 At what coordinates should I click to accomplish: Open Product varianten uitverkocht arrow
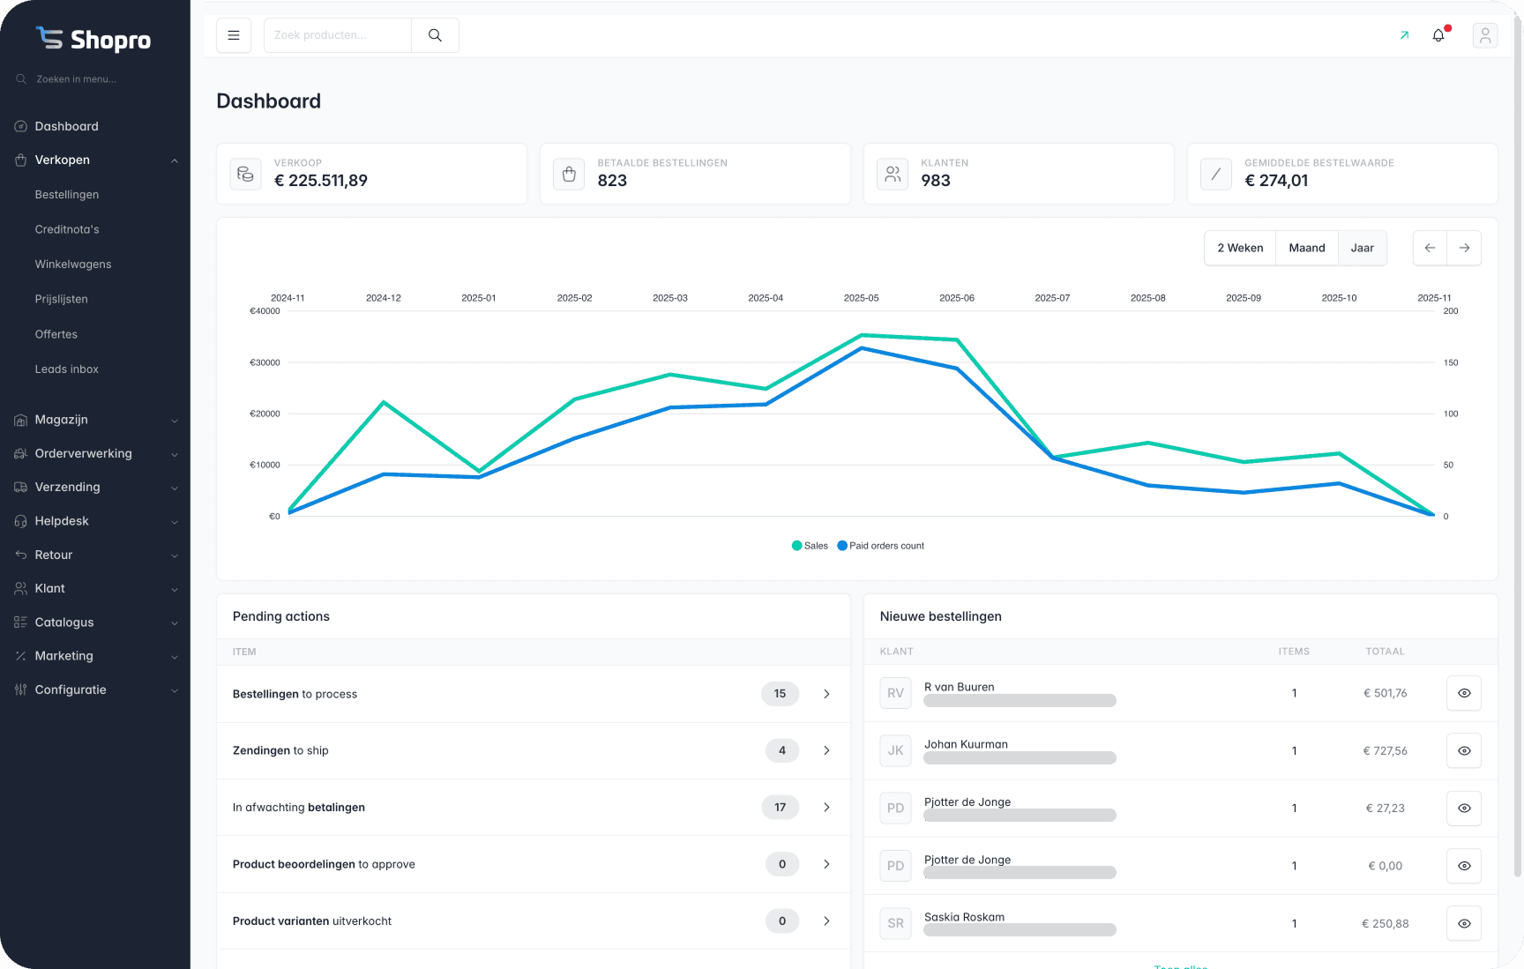[x=826, y=921]
